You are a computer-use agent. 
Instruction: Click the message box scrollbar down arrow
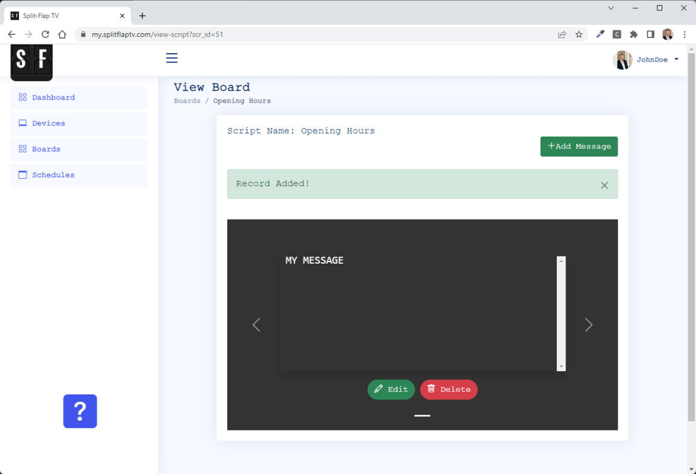pyautogui.click(x=561, y=367)
